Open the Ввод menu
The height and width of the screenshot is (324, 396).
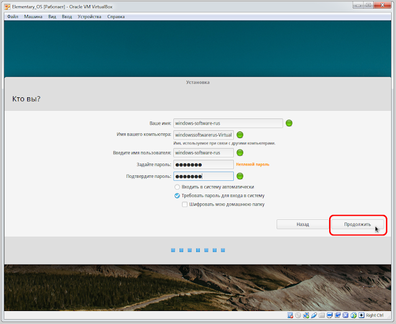(67, 17)
